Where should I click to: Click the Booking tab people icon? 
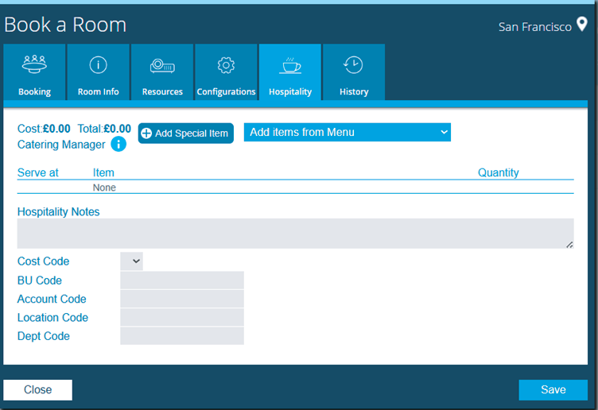click(x=34, y=64)
